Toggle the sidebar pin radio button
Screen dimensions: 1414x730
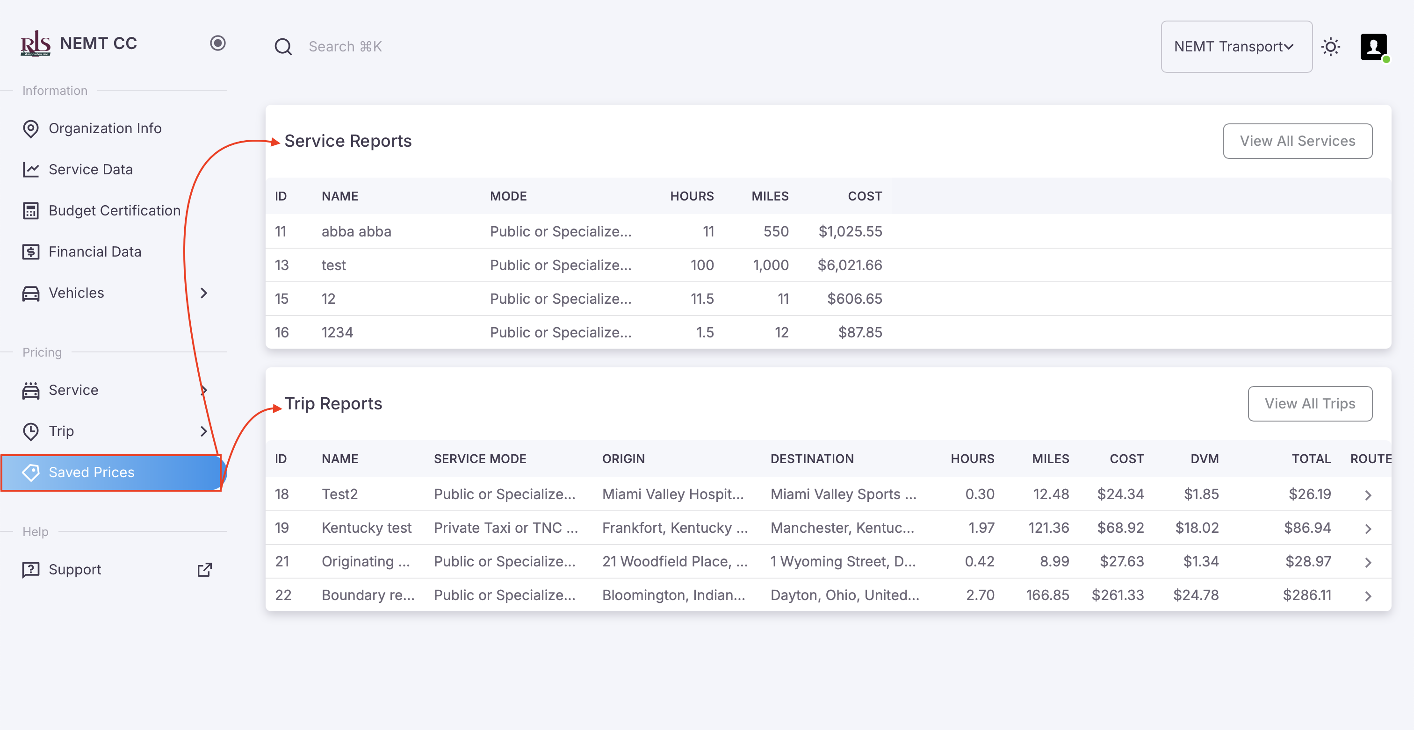(x=217, y=43)
